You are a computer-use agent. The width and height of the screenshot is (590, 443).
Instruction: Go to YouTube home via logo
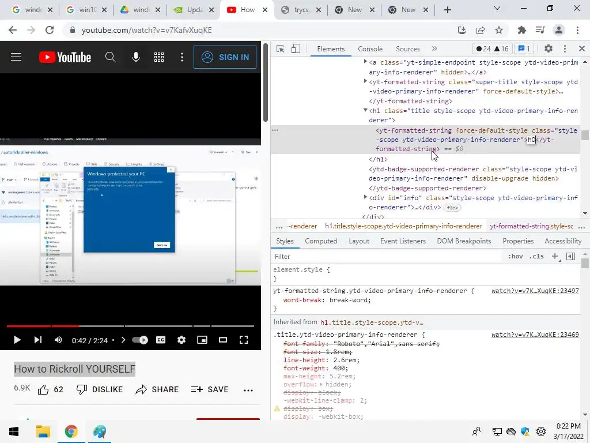click(x=65, y=57)
